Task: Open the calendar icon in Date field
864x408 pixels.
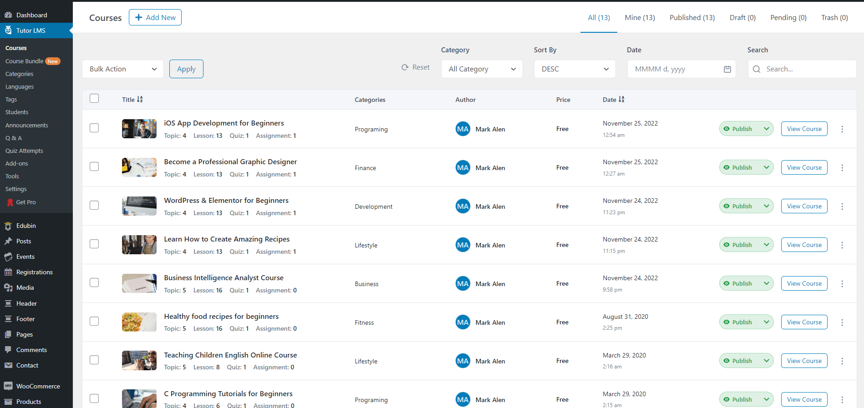Action: [727, 69]
